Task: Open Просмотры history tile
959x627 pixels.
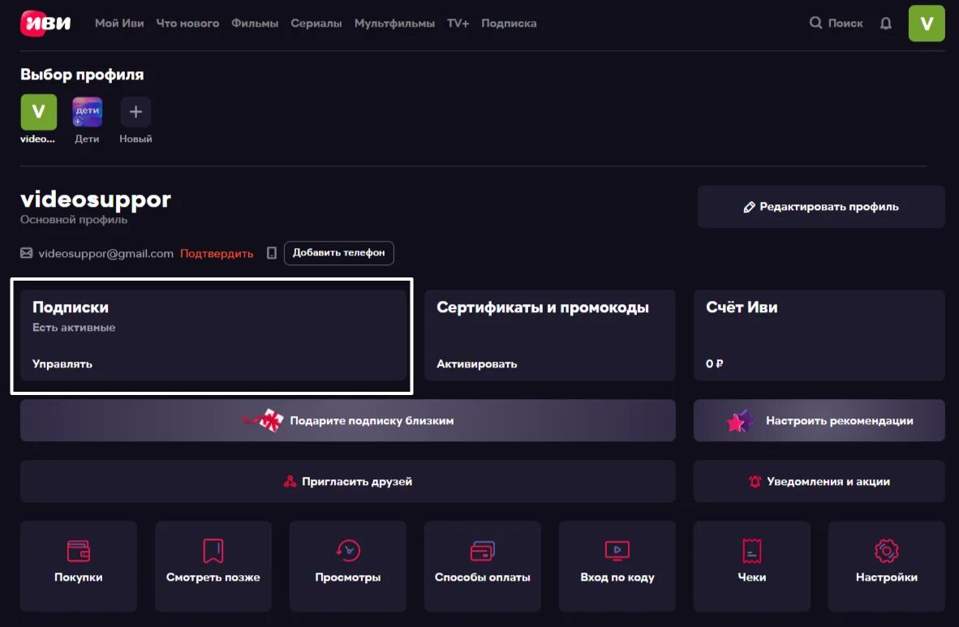Action: (x=348, y=566)
